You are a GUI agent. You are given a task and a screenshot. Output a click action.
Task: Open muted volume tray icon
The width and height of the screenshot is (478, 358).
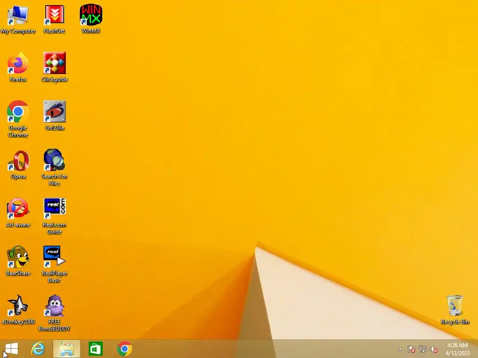click(x=434, y=349)
